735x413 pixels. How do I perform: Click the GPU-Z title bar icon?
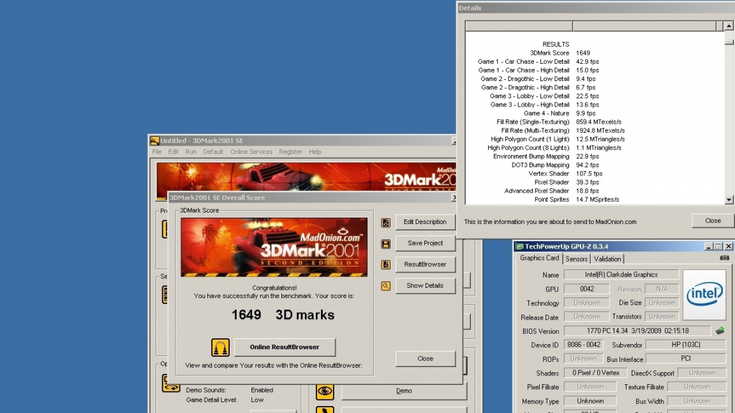click(x=519, y=246)
